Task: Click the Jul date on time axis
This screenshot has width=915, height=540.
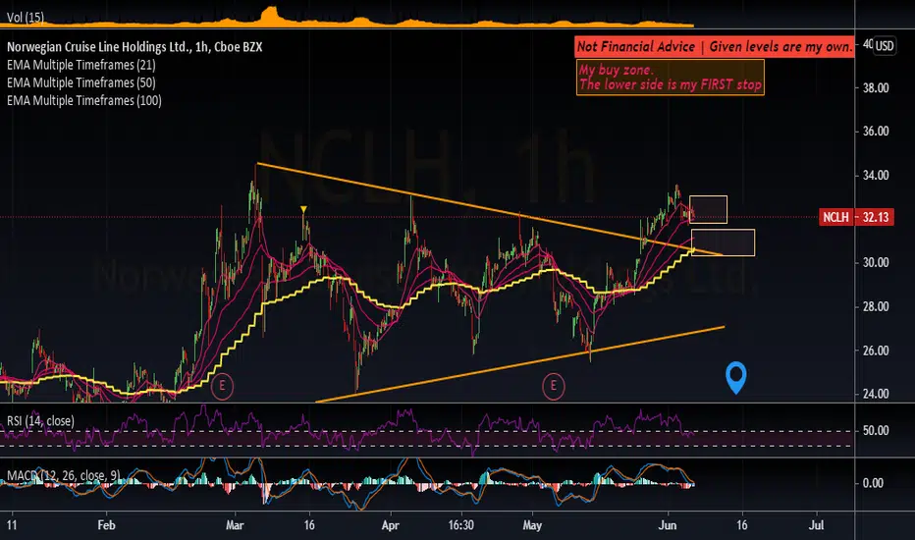Action: 817,525
